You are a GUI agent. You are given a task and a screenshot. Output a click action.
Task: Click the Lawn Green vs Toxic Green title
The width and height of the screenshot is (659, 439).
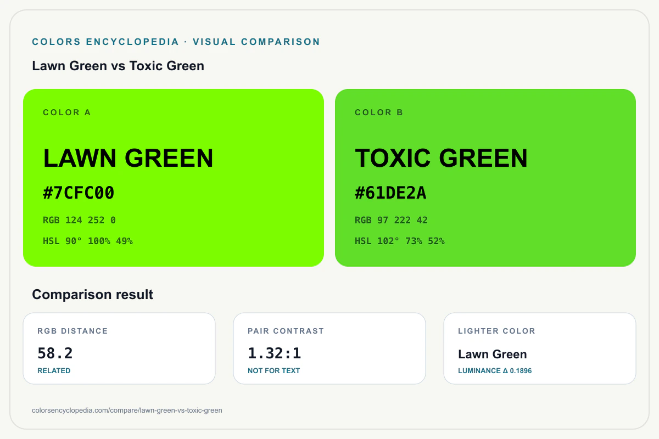tap(118, 66)
